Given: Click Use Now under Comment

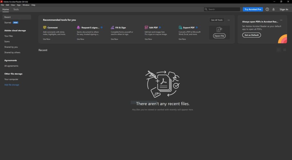Looking at the screenshot, I should tap(46, 39).
